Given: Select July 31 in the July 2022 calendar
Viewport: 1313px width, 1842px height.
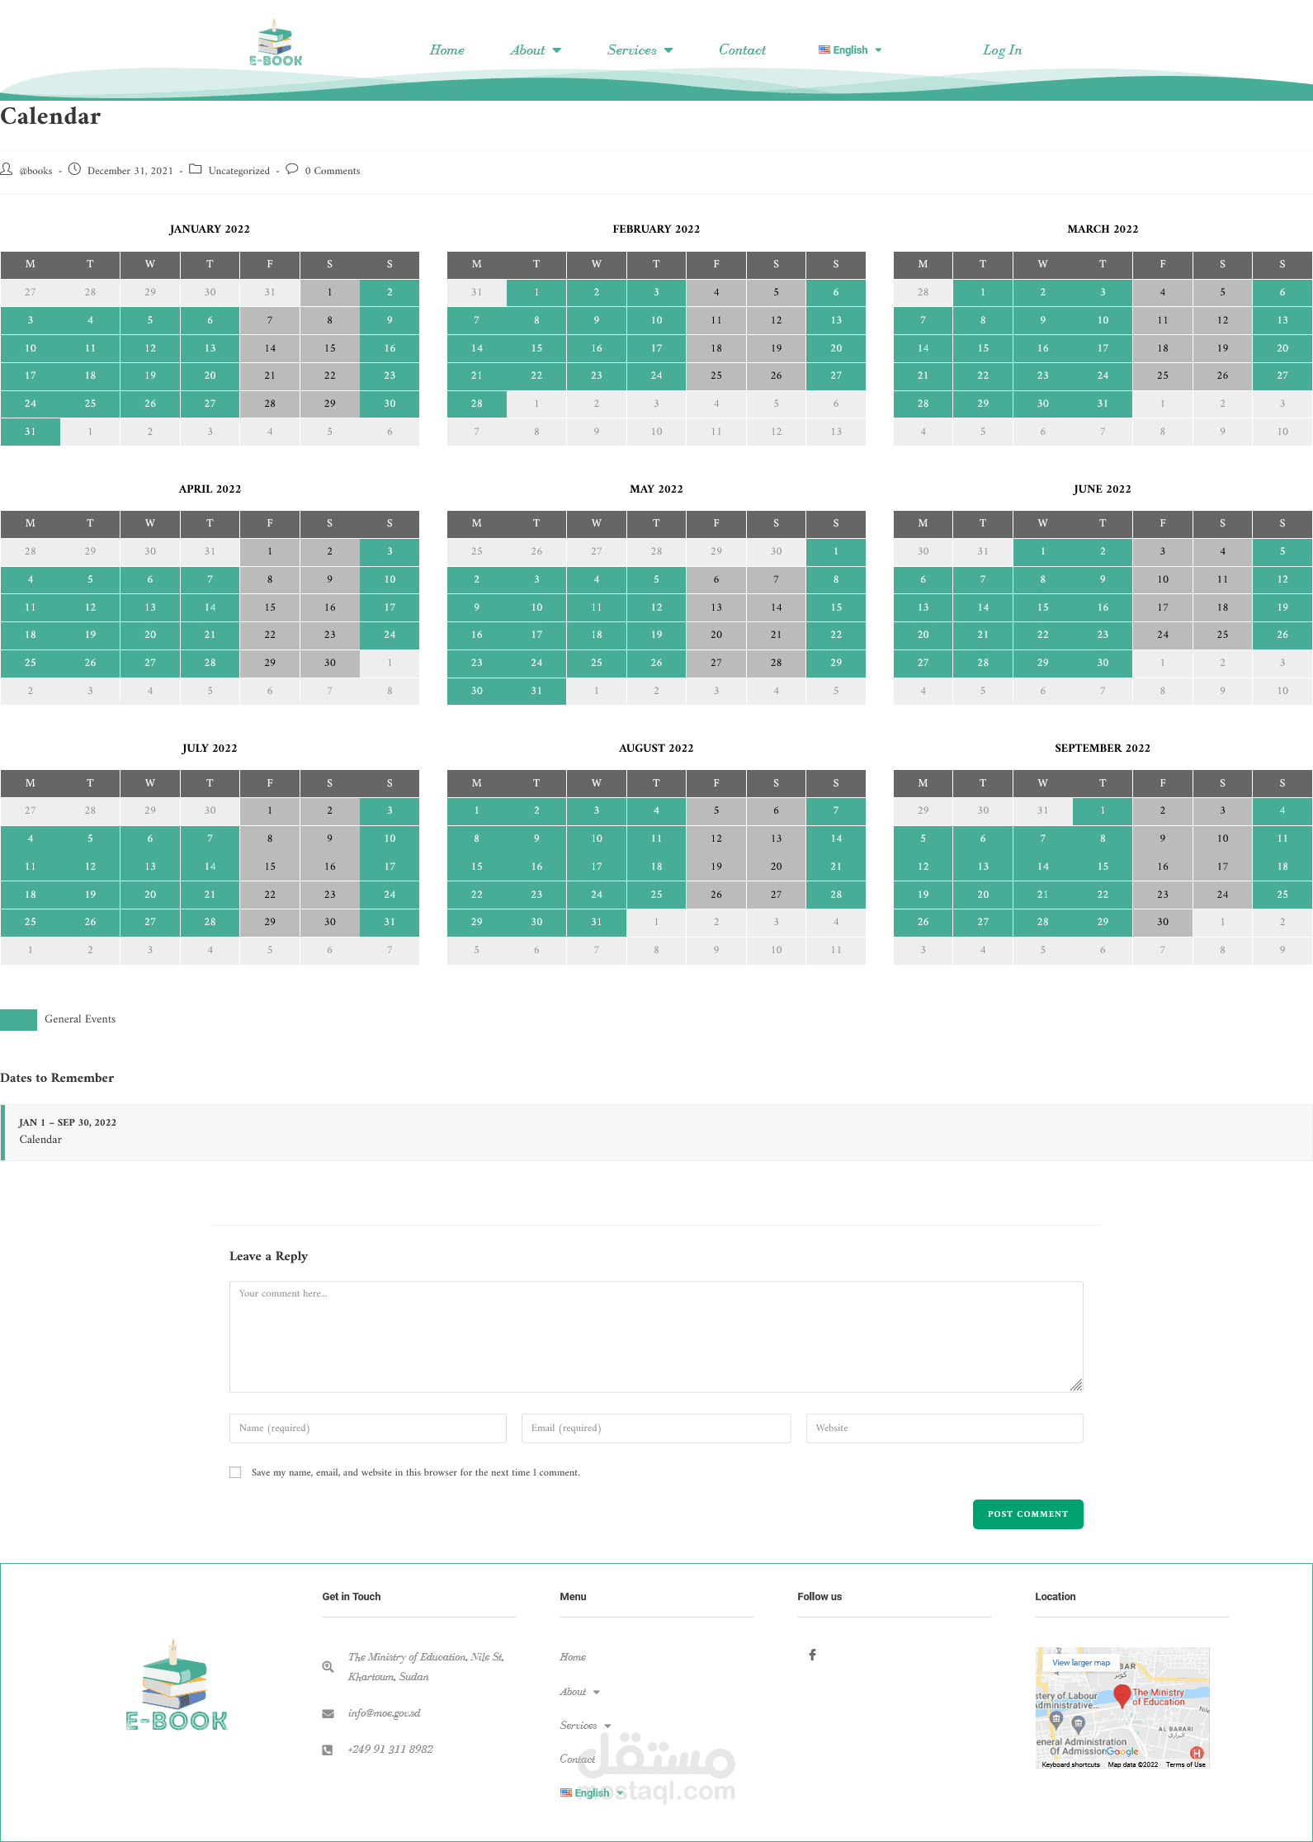Looking at the screenshot, I should [390, 922].
